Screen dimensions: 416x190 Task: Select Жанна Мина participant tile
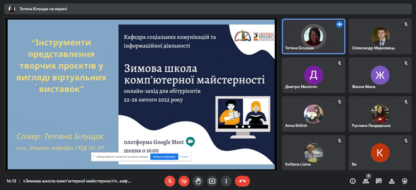pyautogui.click(x=380, y=75)
